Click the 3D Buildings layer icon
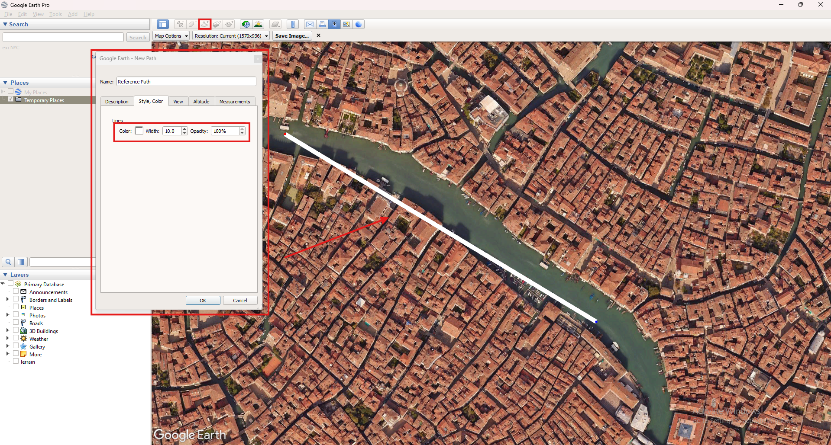This screenshot has width=831, height=445. pyautogui.click(x=23, y=331)
